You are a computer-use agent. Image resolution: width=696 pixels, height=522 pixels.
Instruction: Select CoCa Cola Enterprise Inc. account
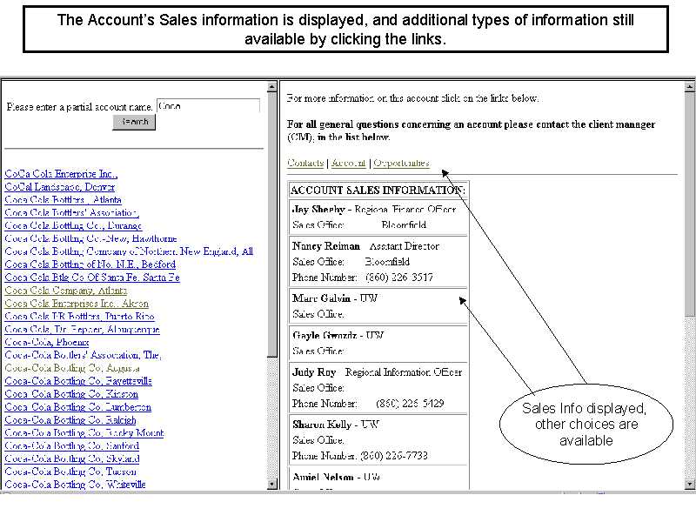[61, 174]
